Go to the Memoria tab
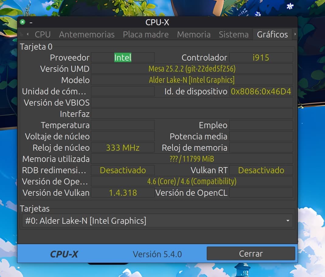325x277 pixels. [194, 34]
